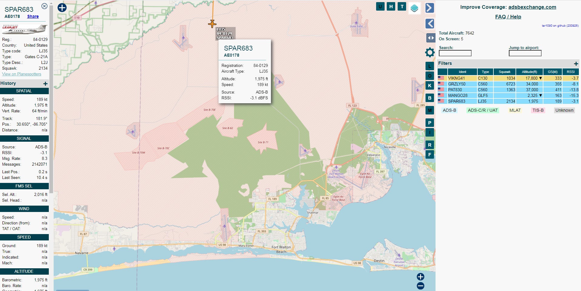Select the VIKNG41 aircraft row

click(508, 78)
